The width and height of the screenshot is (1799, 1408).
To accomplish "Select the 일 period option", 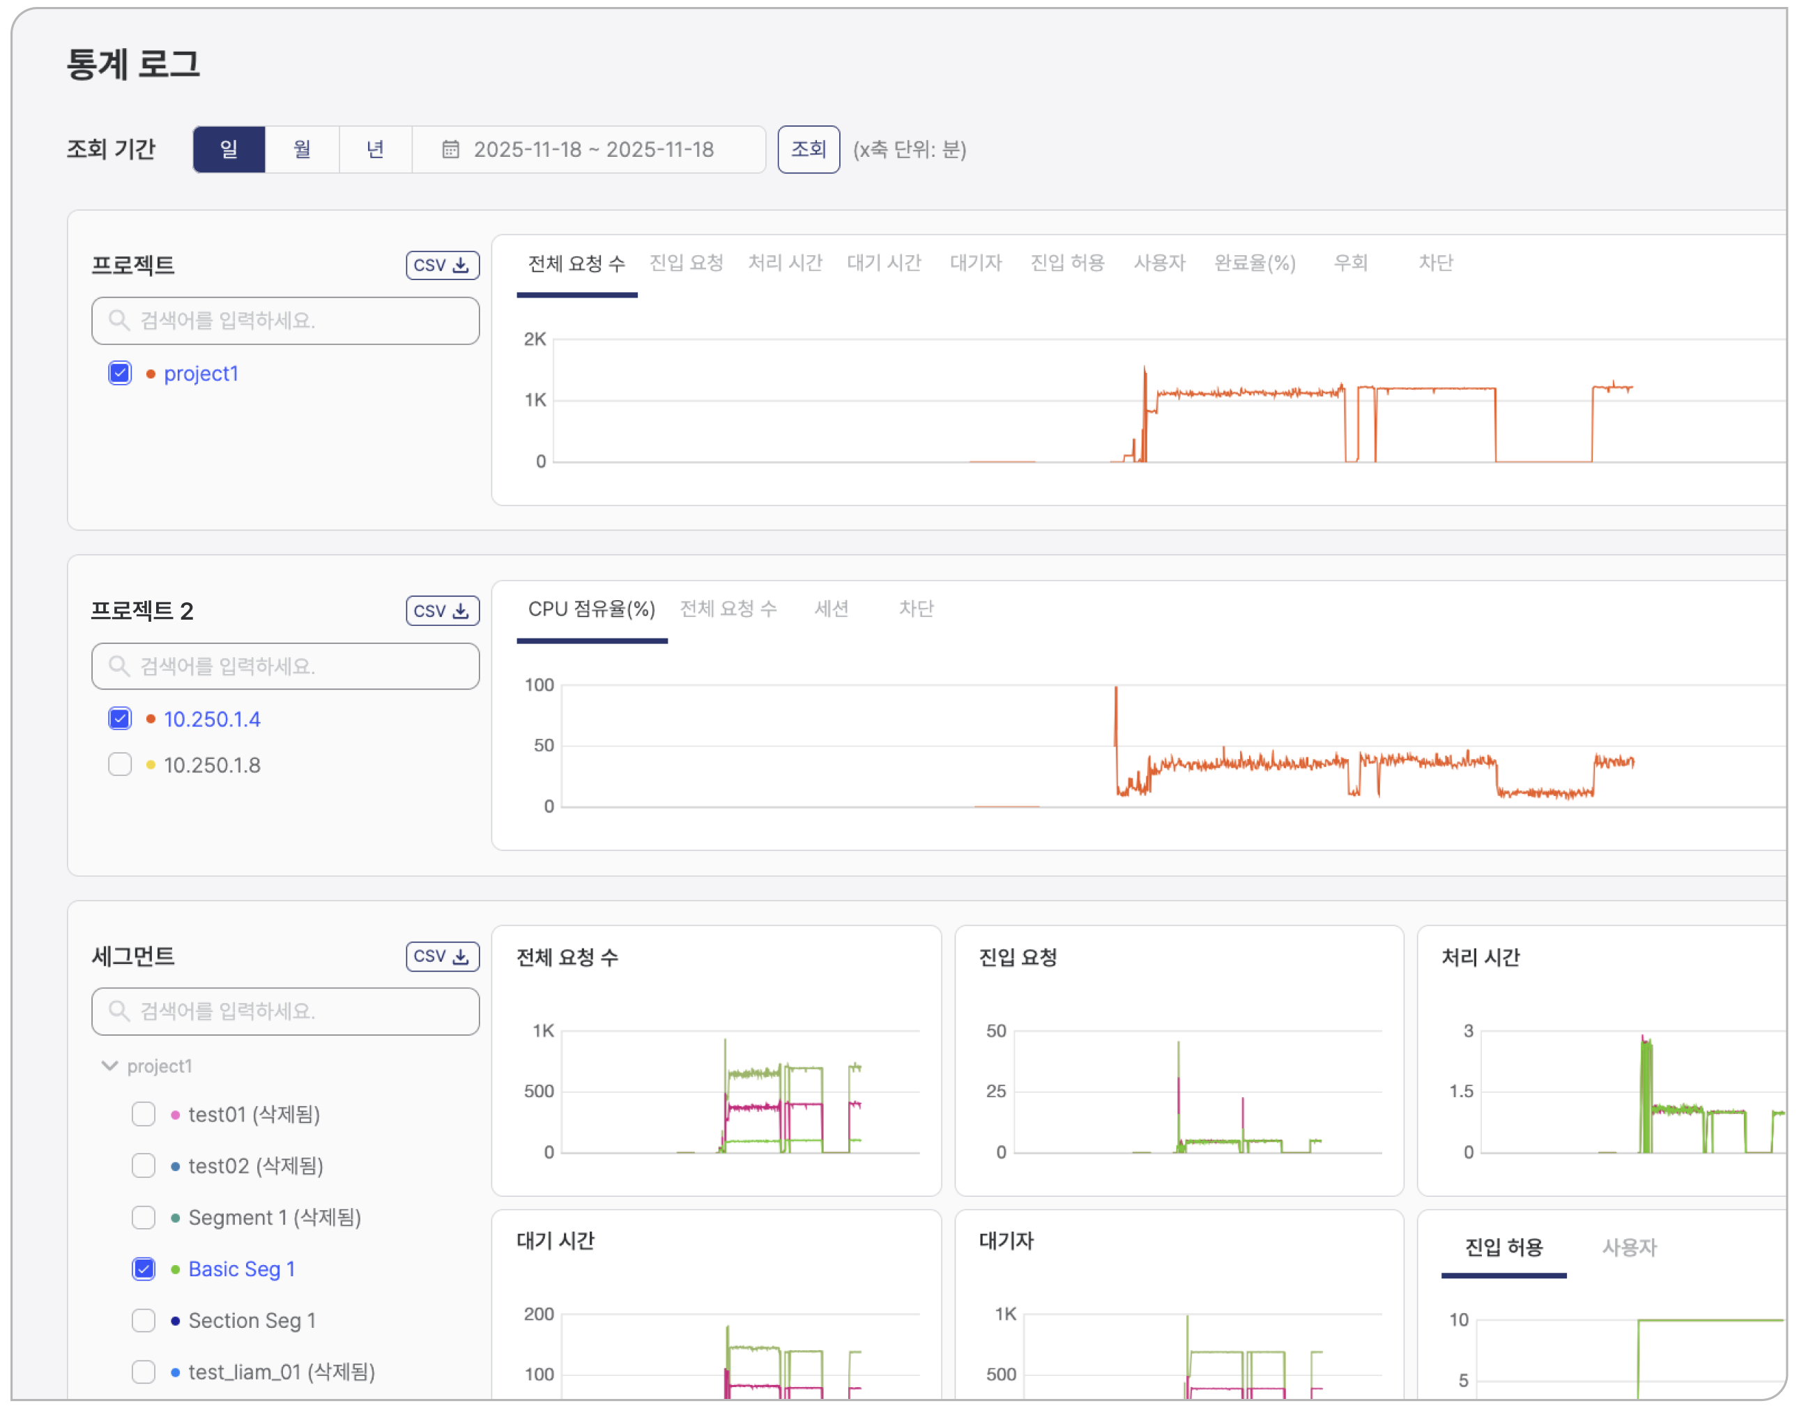I will point(229,149).
